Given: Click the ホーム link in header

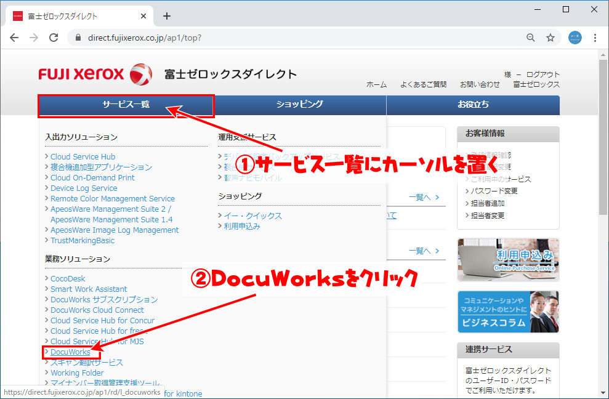Looking at the screenshot, I should click(376, 84).
